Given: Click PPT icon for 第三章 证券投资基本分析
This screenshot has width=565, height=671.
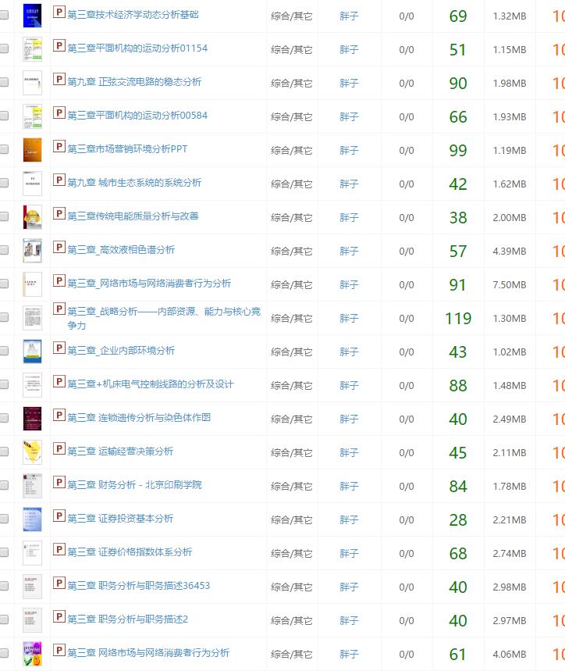Looking at the screenshot, I should (x=59, y=516).
